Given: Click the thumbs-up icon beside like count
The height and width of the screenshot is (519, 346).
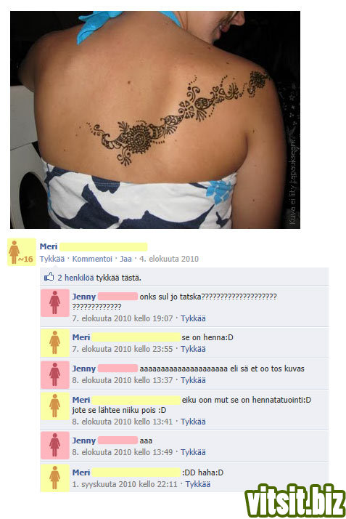Looking at the screenshot, I should pos(49,277).
